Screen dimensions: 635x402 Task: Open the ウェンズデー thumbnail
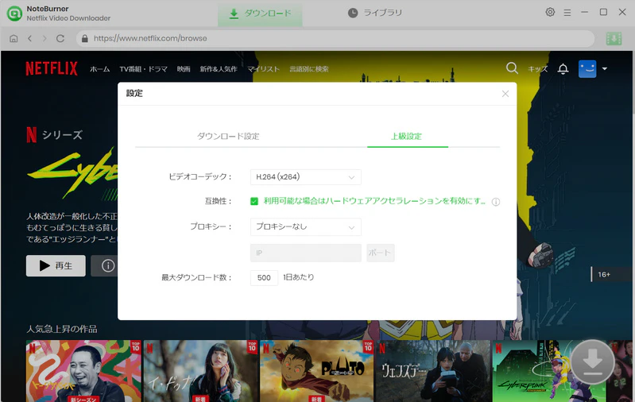(x=432, y=371)
